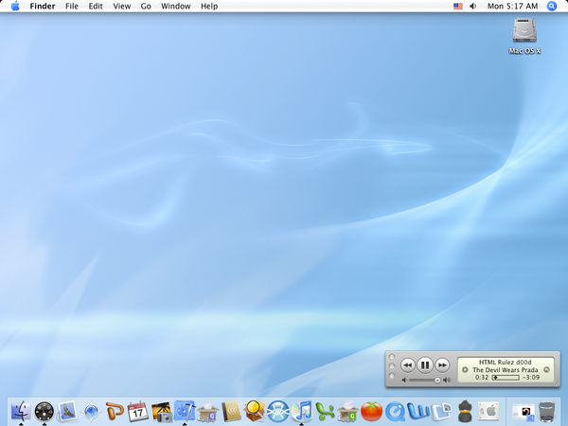Click the track progress bar in iTunes
The height and width of the screenshot is (426, 568).
[506, 378]
